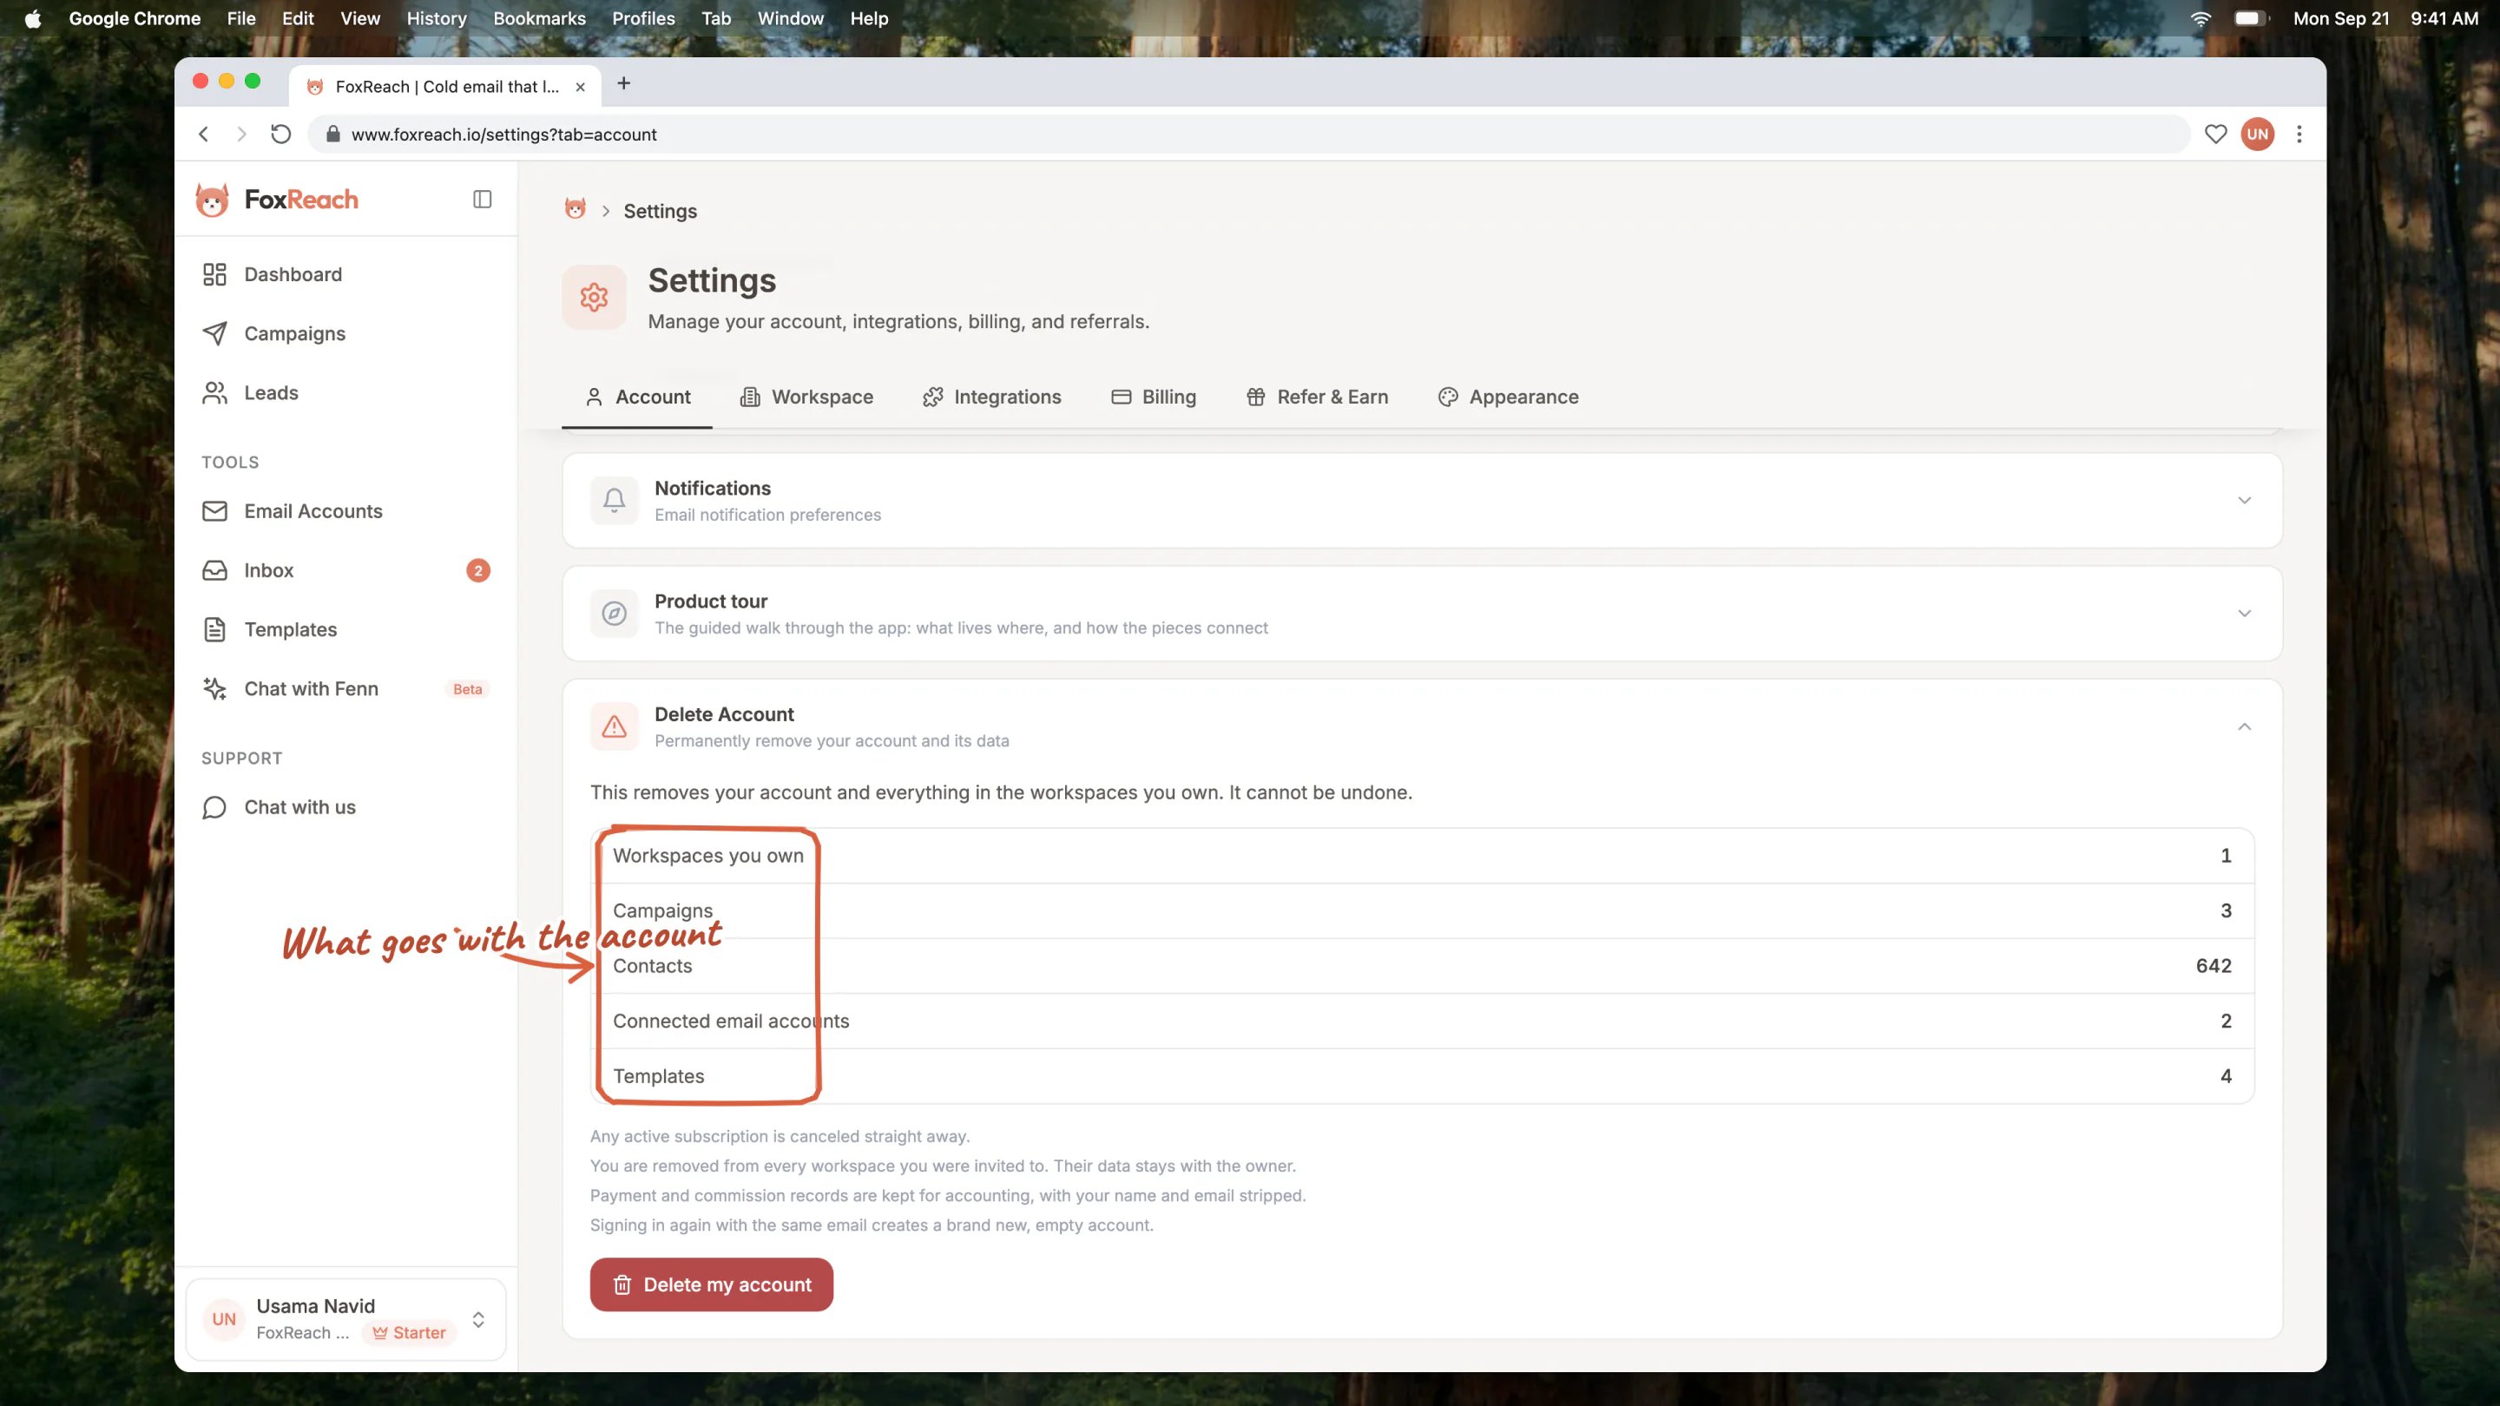Click the 'Connected email accounts' row label

[731, 1021]
